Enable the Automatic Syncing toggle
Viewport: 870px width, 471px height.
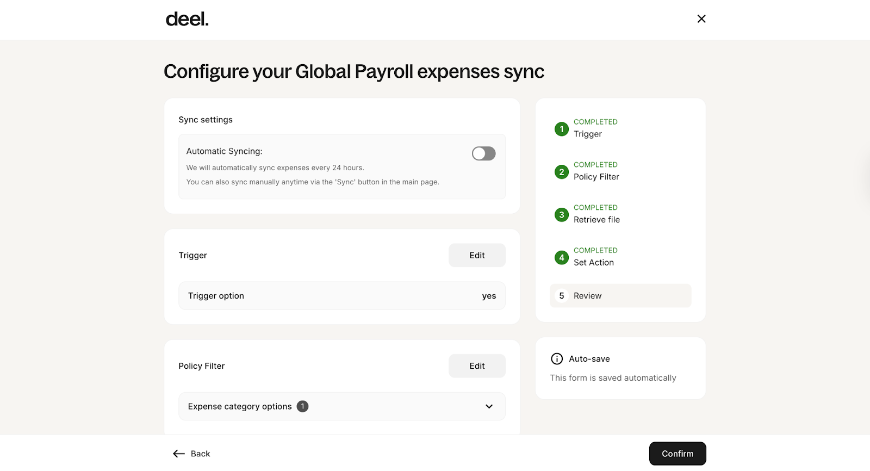483,154
